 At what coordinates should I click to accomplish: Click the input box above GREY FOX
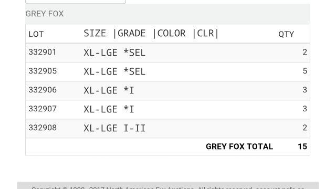tap(76, 2)
